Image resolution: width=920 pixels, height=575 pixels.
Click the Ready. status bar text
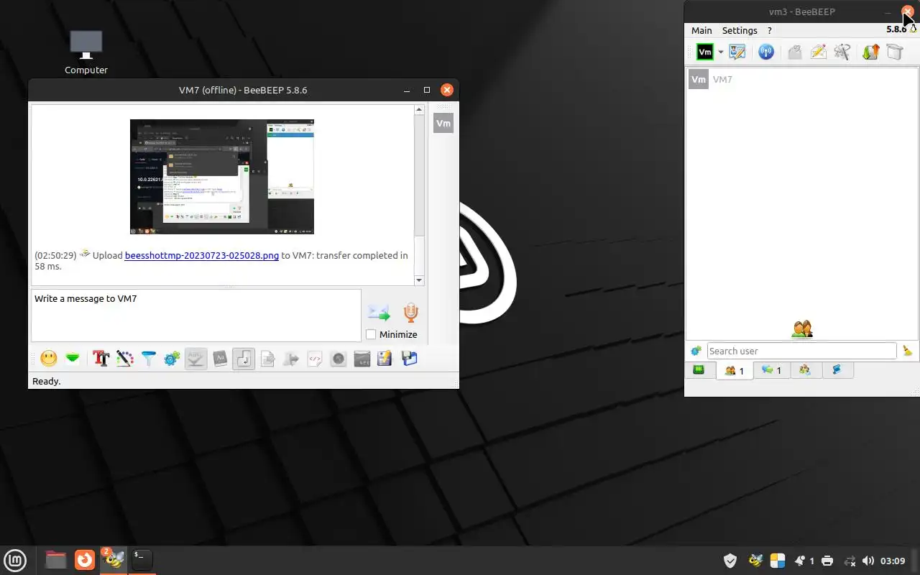47,381
